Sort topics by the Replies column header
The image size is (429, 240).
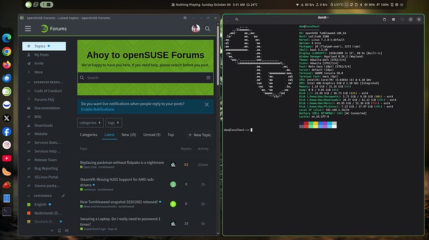click(186, 149)
